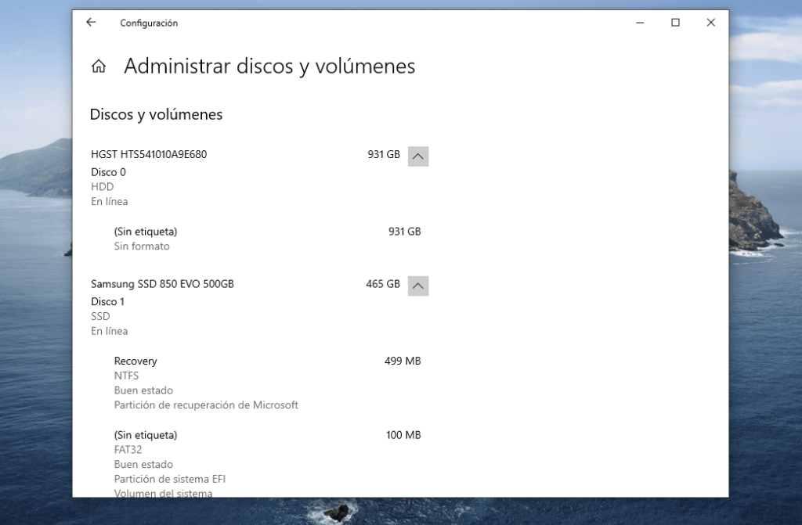This screenshot has width=802, height=525.
Task: Open the Discos y volúmenes section header
Action: coord(157,114)
